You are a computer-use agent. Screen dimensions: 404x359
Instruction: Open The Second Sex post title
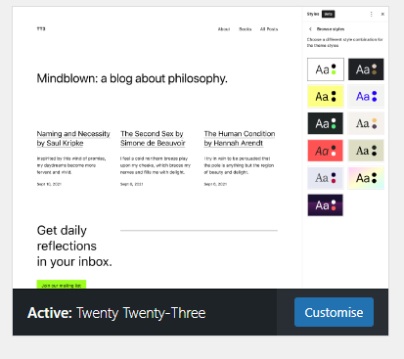(153, 138)
